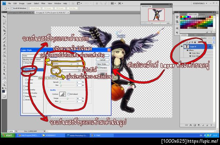Select the Move tool in the toolbox
This screenshot has width=220, height=145.
click(4, 17)
